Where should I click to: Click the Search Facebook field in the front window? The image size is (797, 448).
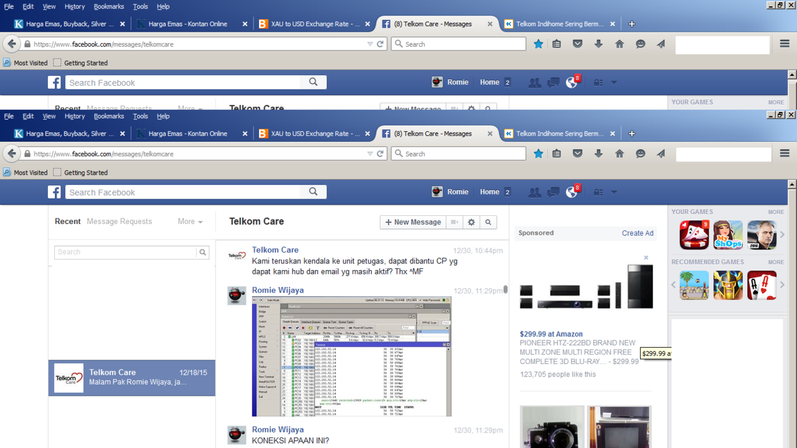pyautogui.click(x=183, y=192)
